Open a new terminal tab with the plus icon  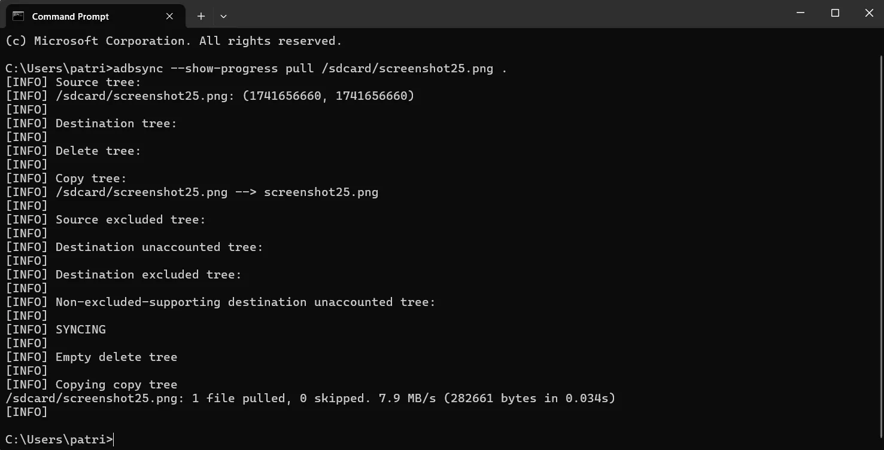(201, 16)
